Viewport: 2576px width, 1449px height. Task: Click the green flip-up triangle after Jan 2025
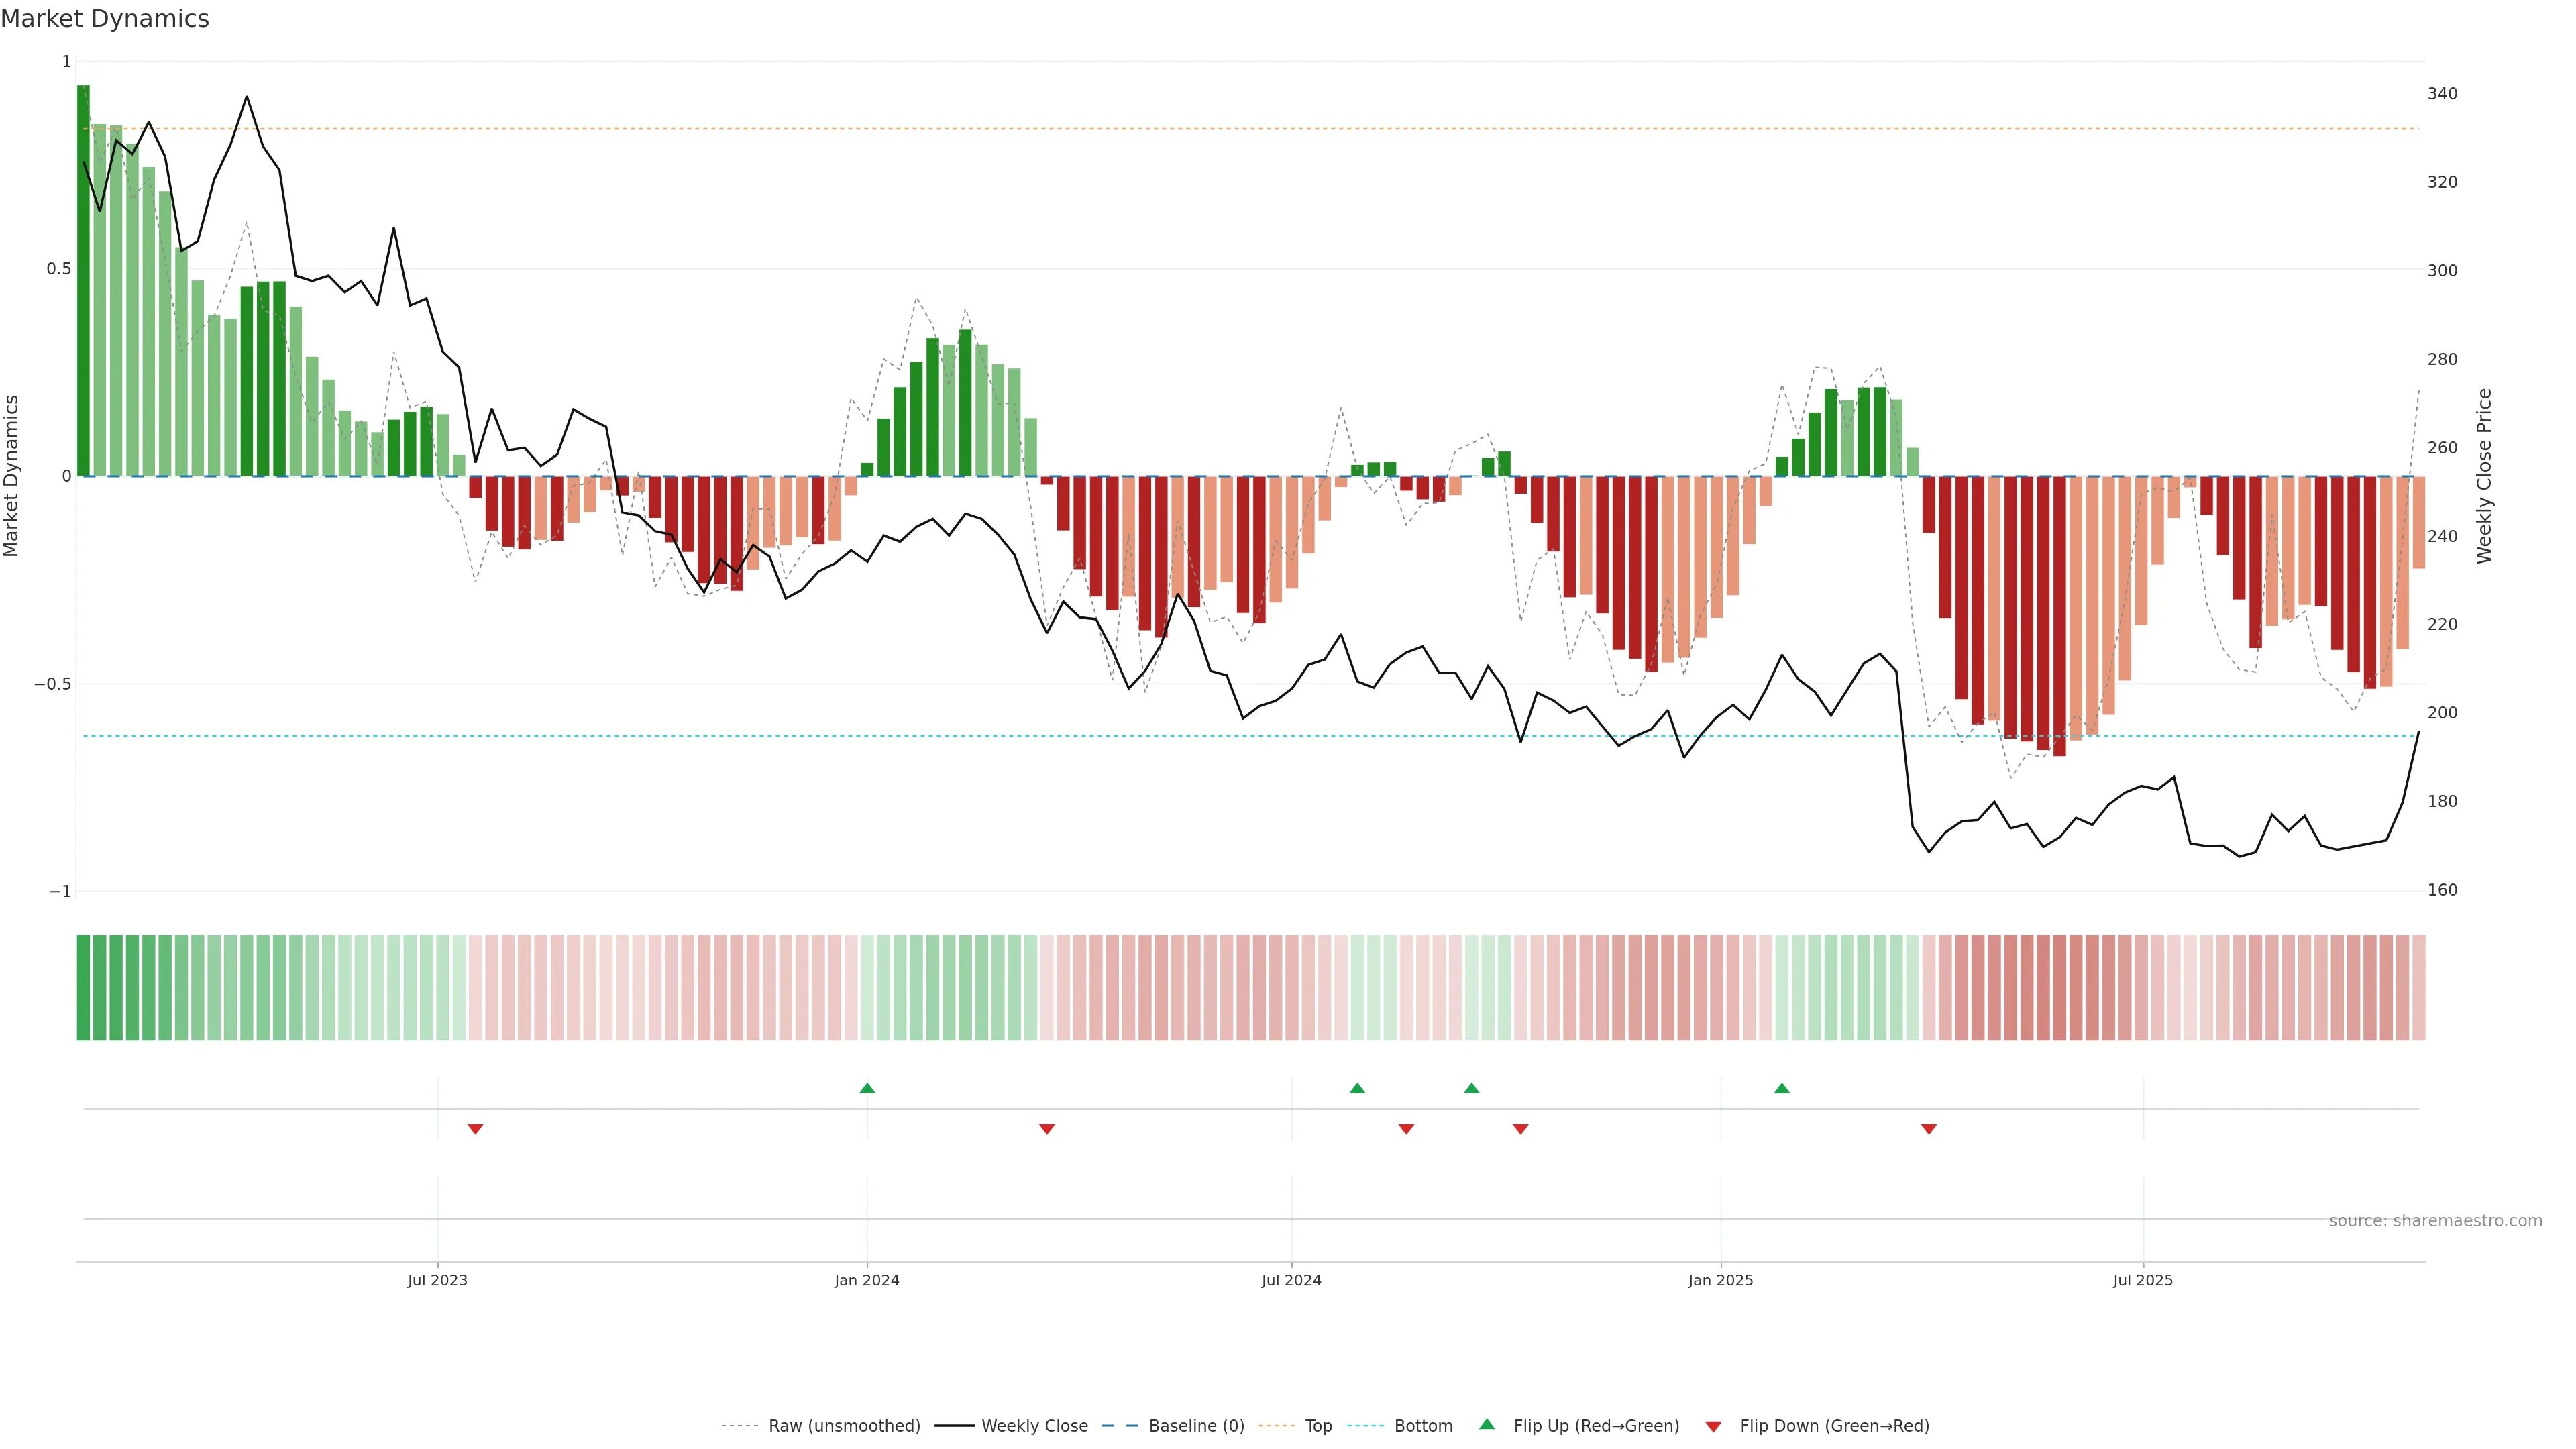point(1782,1088)
